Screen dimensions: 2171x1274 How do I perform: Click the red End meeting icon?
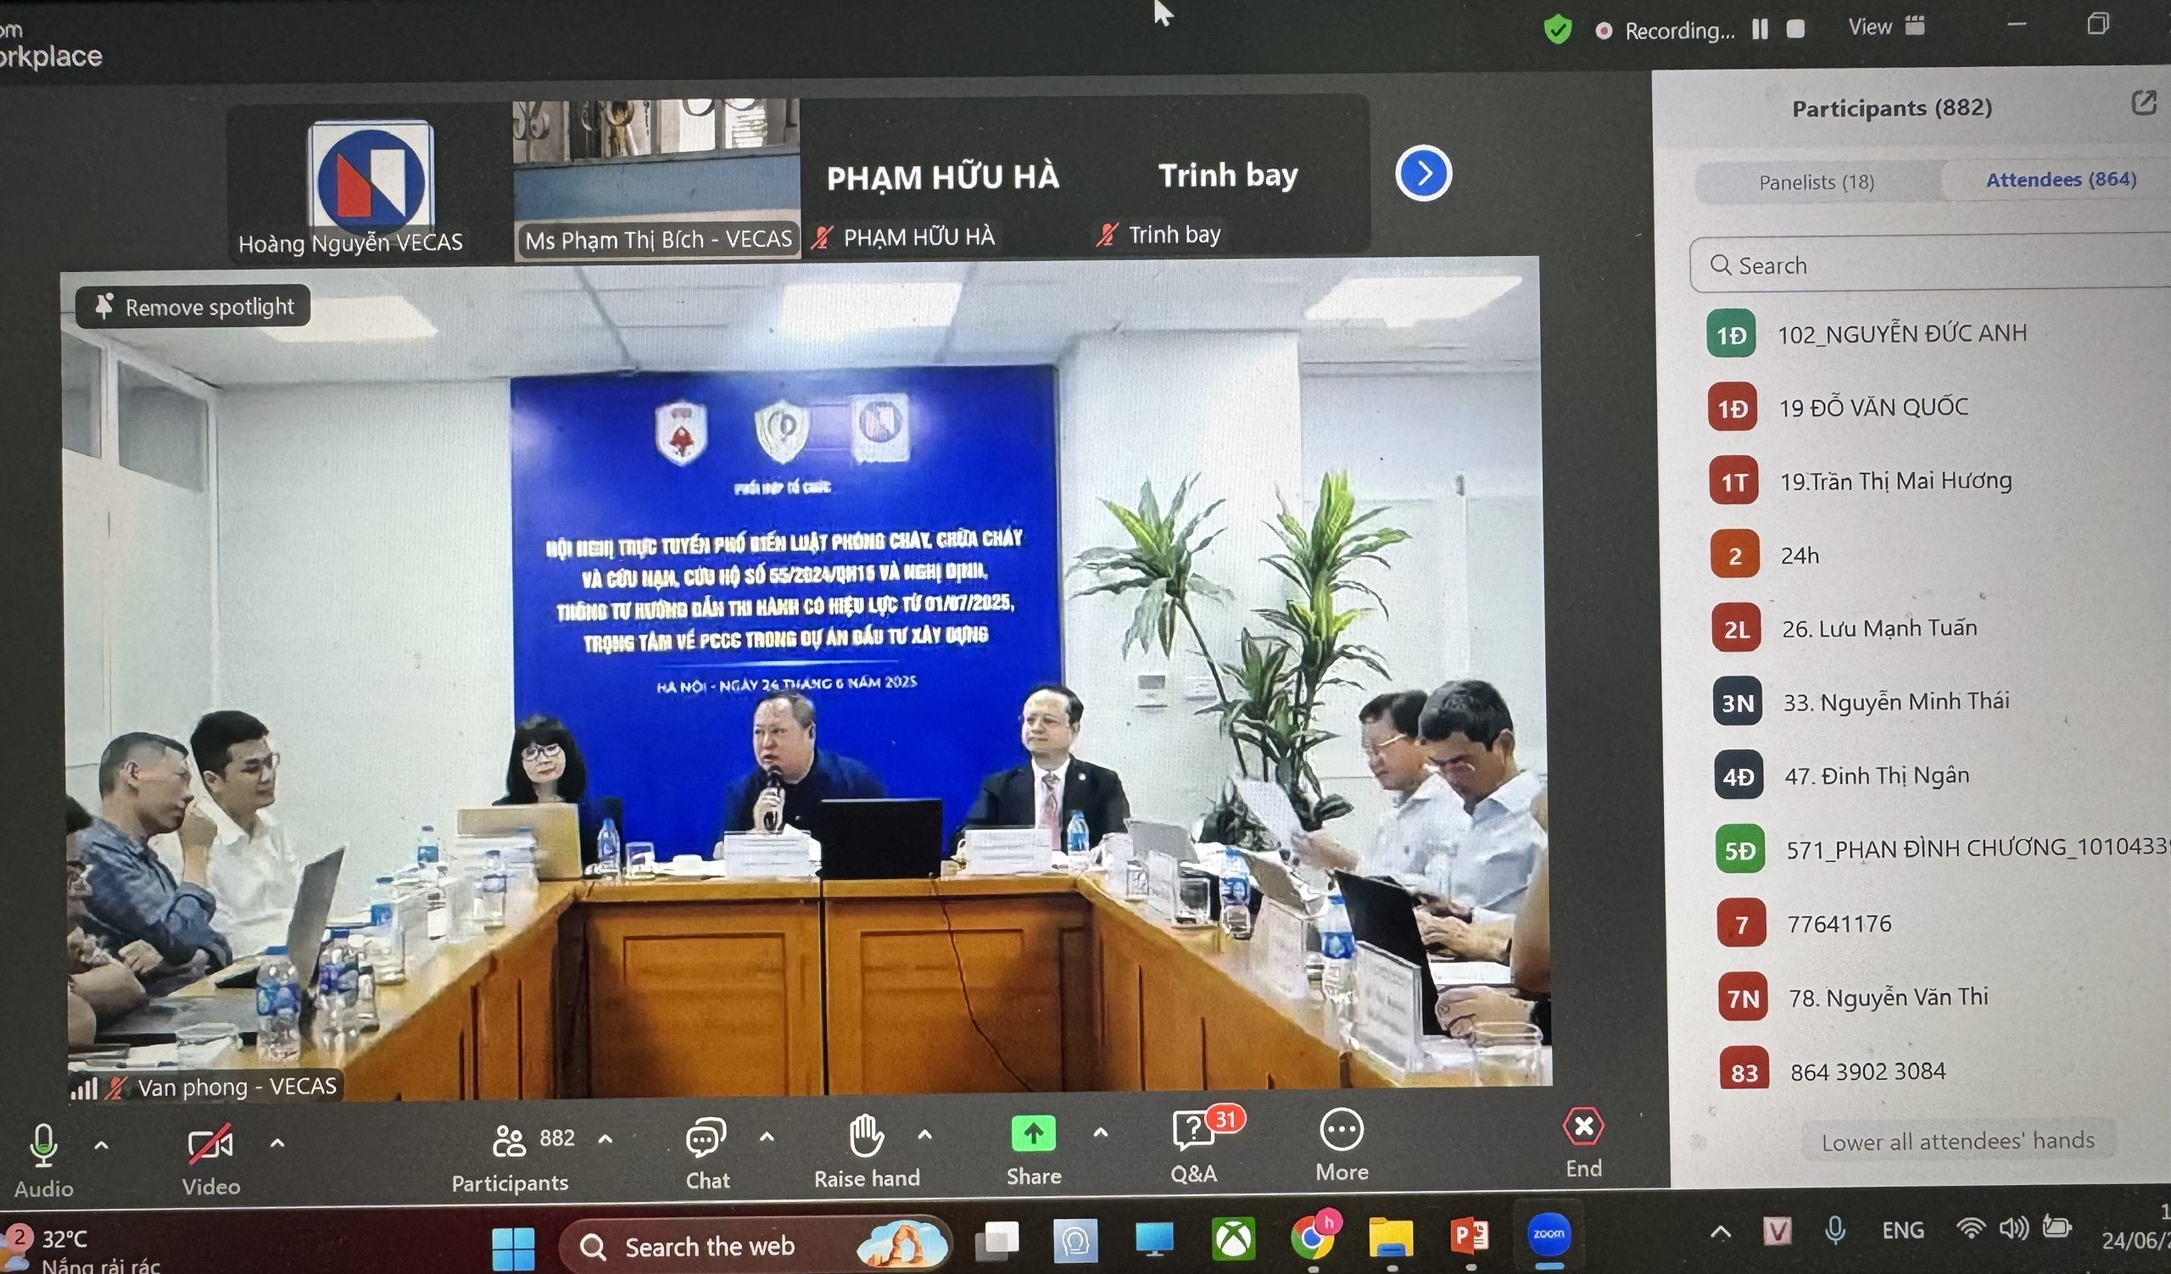pos(1582,1127)
